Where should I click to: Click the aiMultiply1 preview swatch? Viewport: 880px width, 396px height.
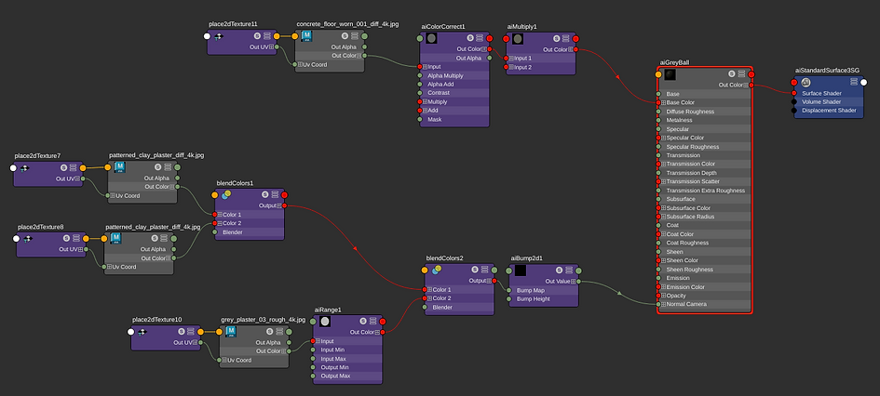coord(518,39)
